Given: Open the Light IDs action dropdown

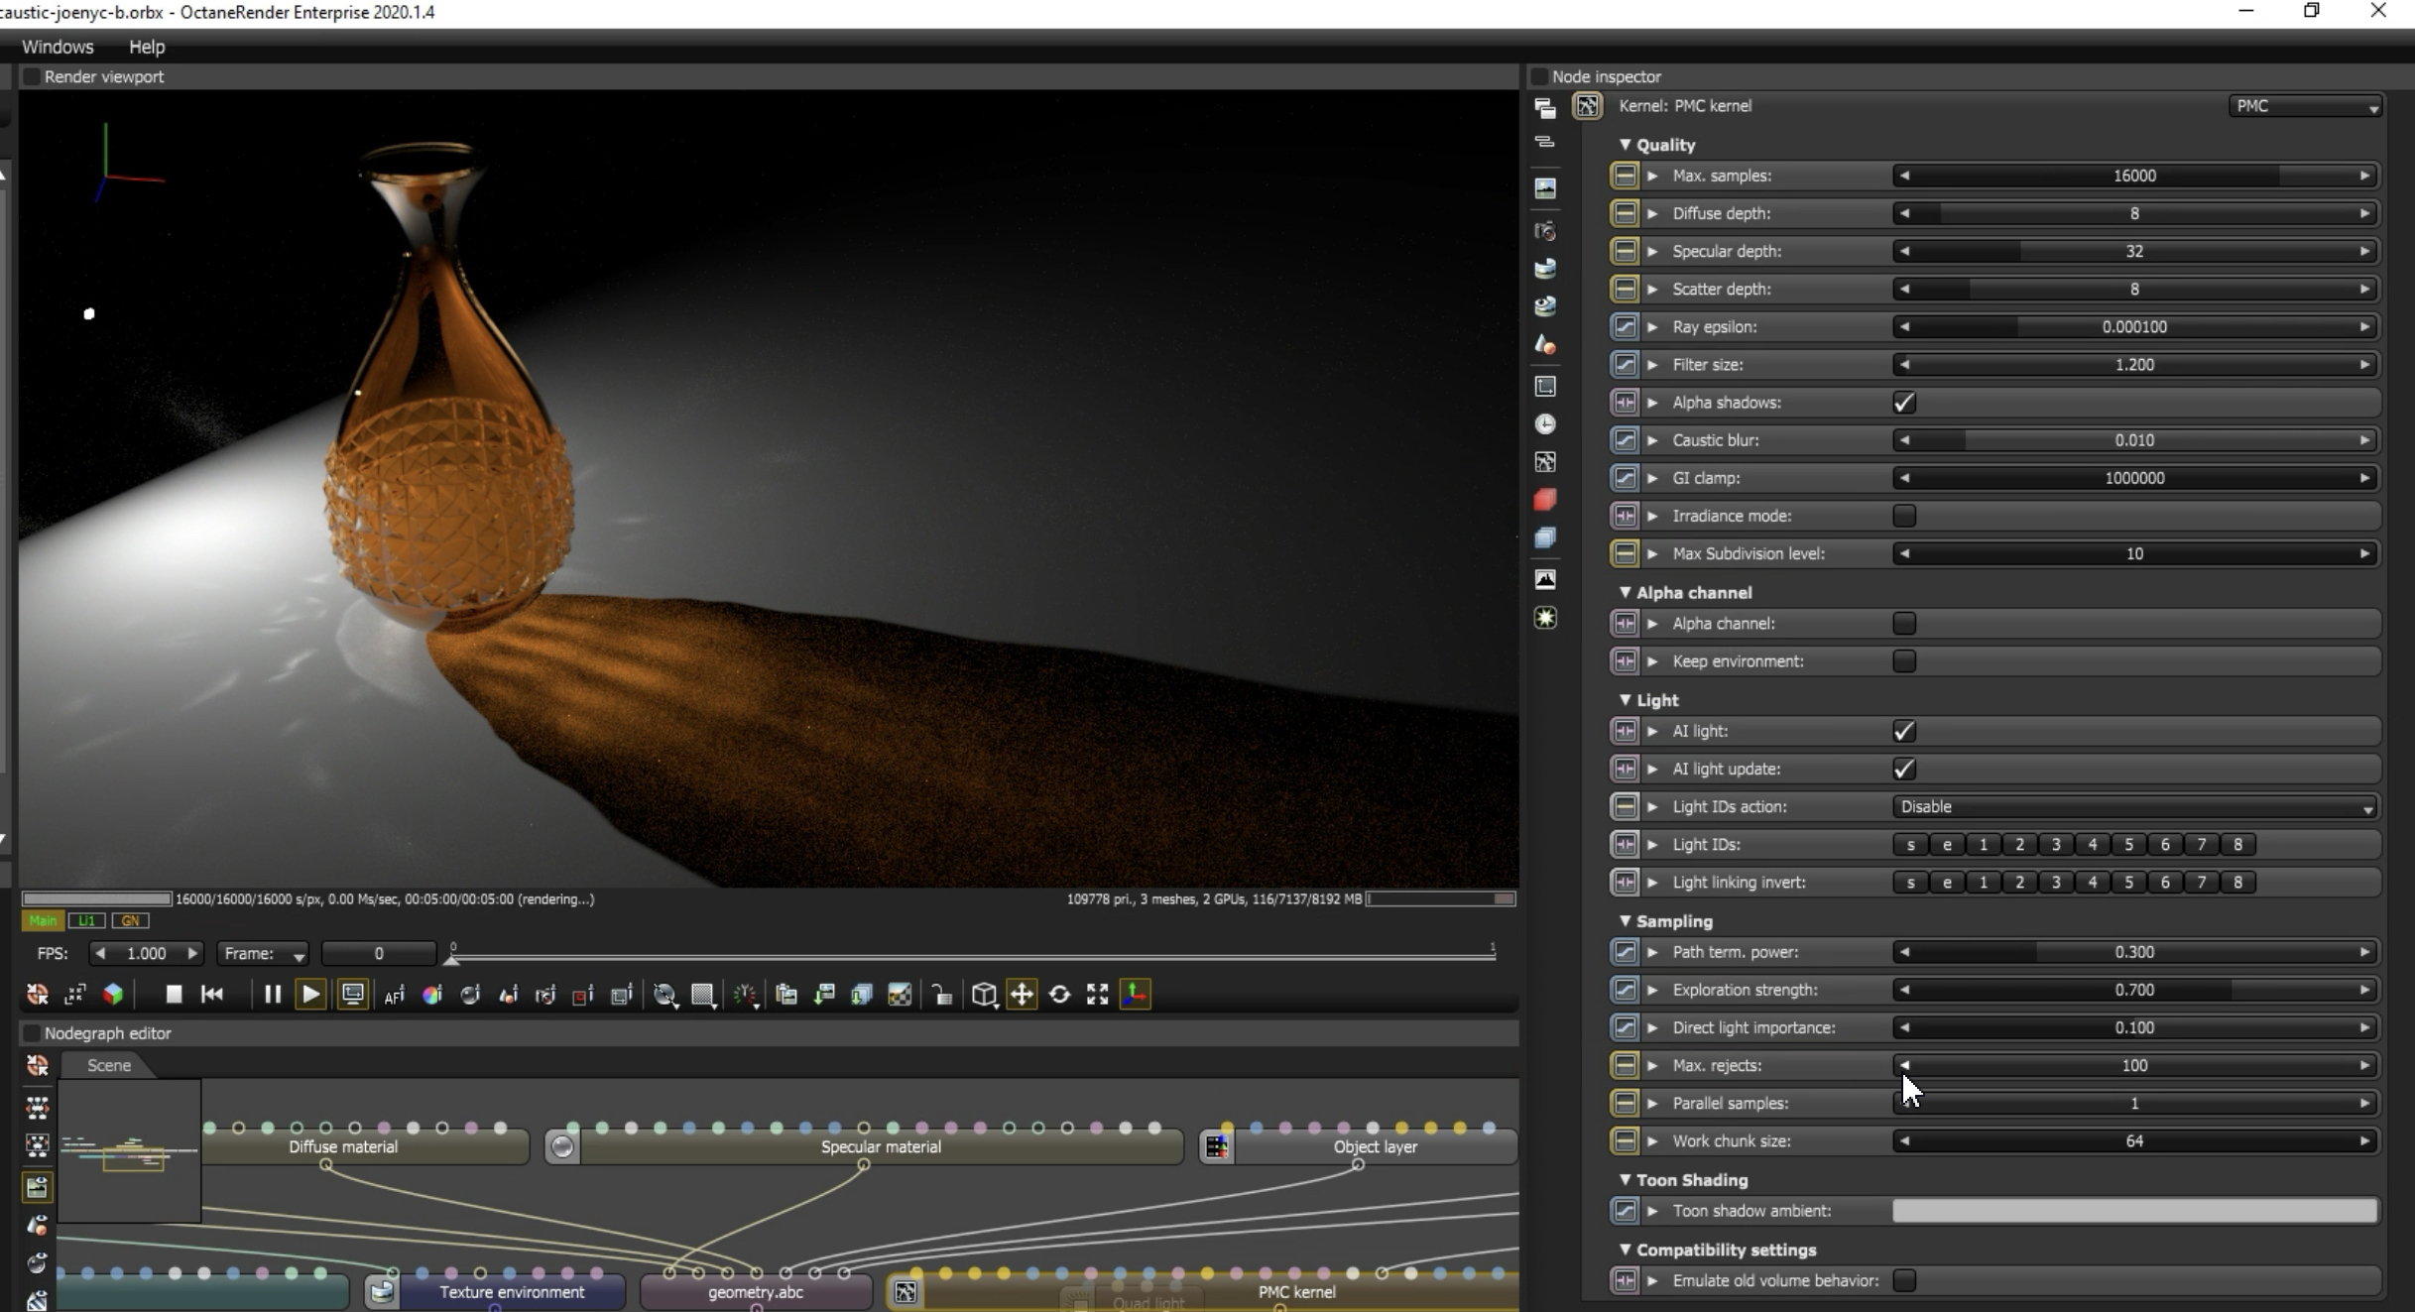Looking at the screenshot, I should pyautogui.click(x=2134, y=807).
